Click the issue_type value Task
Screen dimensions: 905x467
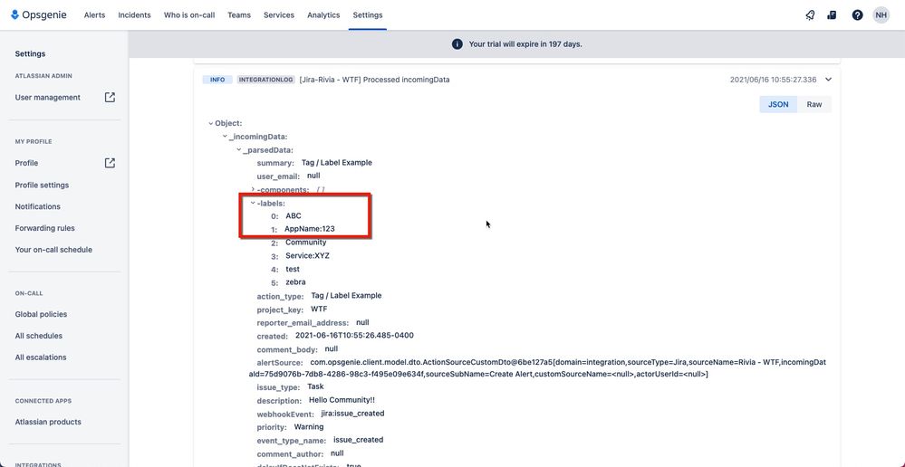pos(315,386)
